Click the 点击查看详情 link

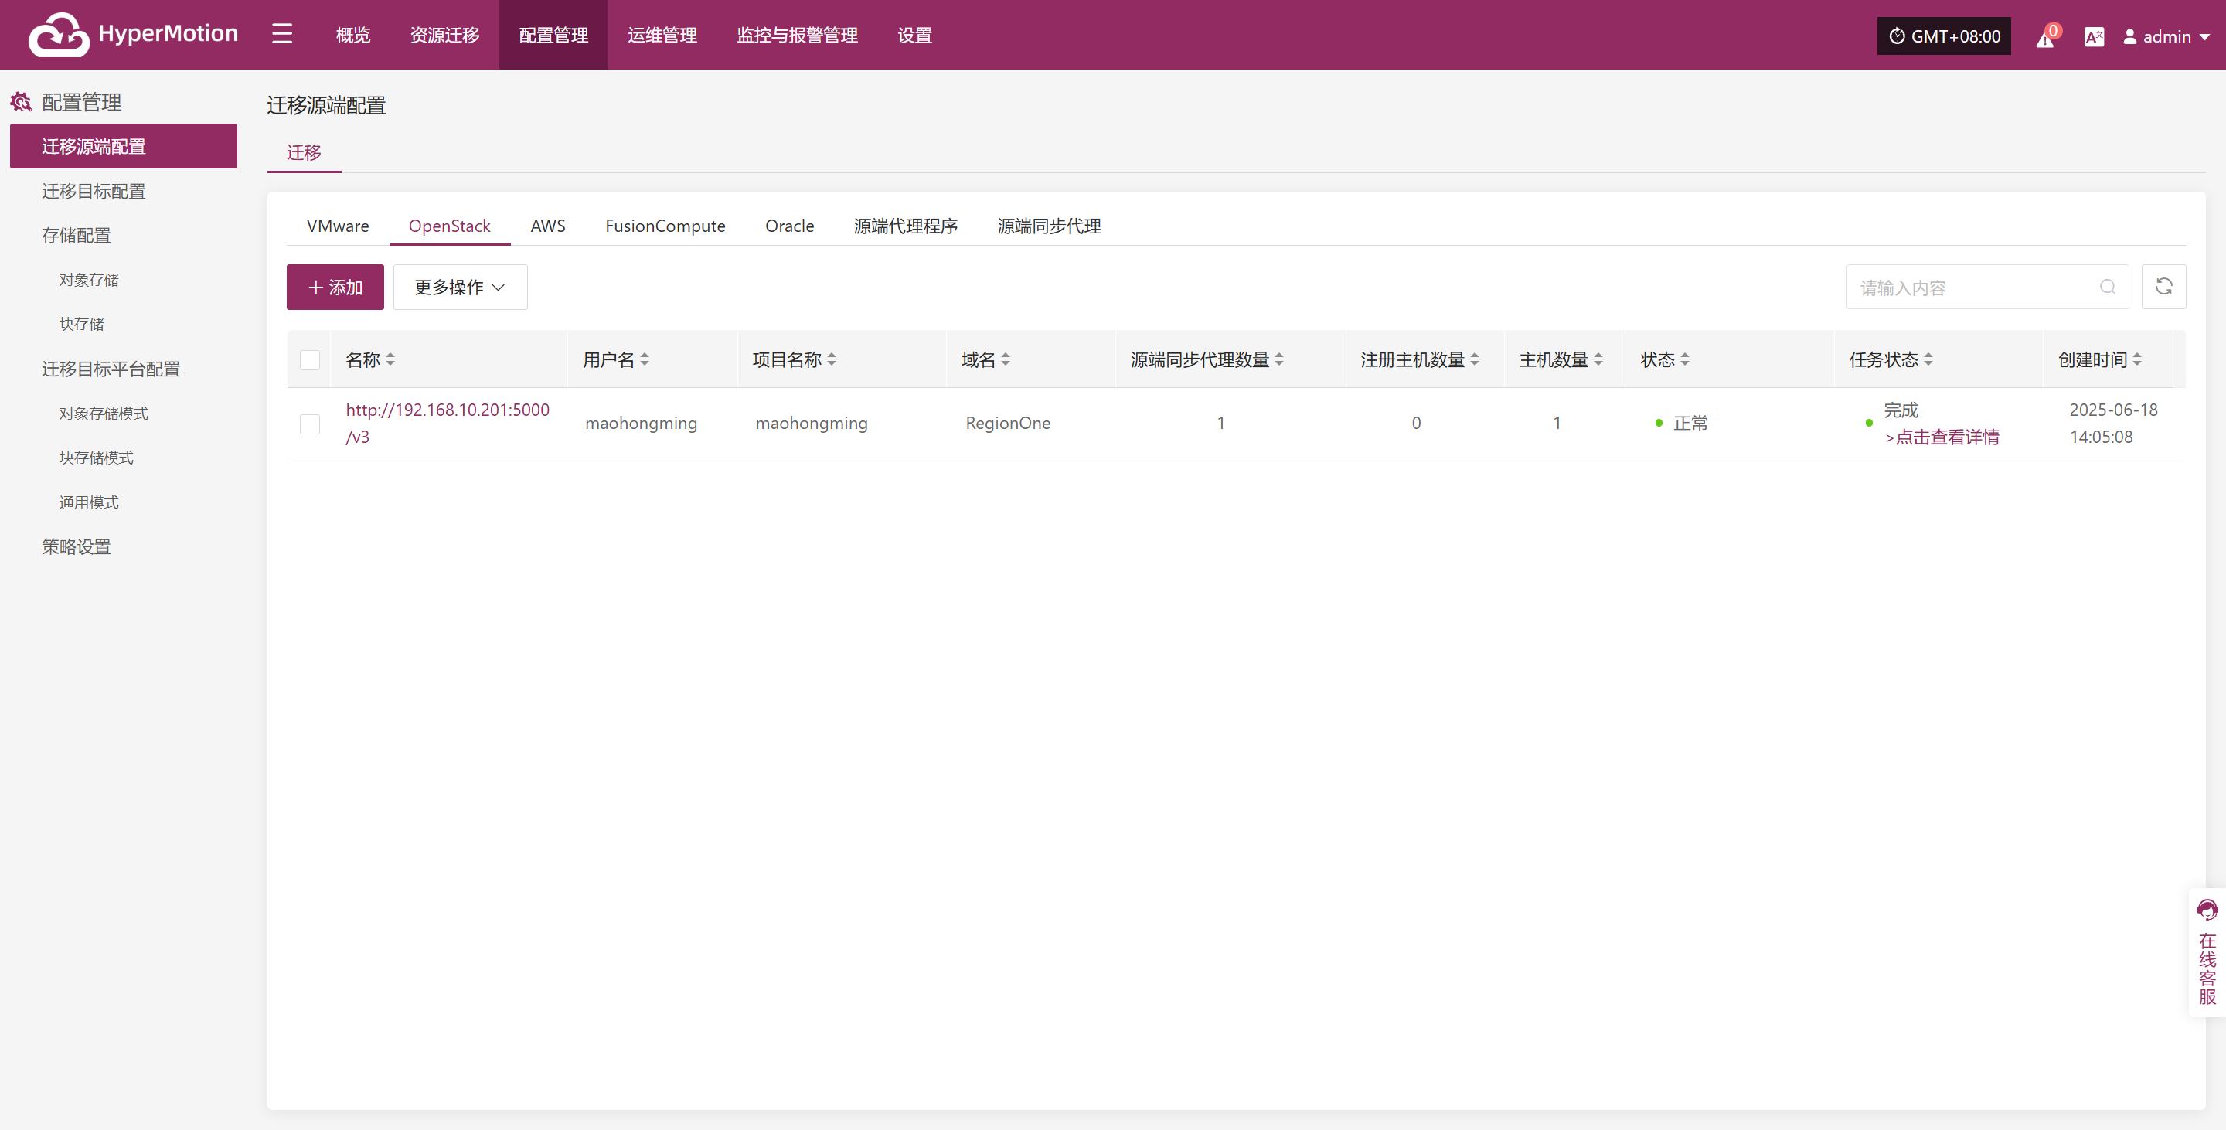coord(1942,437)
